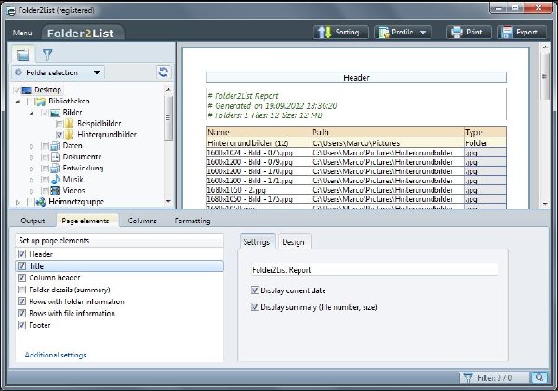The width and height of the screenshot is (558, 391).
Task: Open the Formatting tab
Action: [193, 221]
